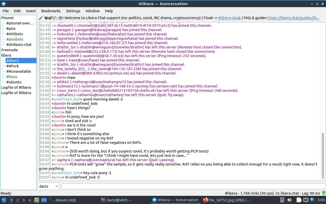The height and width of the screenshot is (204, 326).
Task: Switch to virtual desktop 3
Action: coord(23,200)
